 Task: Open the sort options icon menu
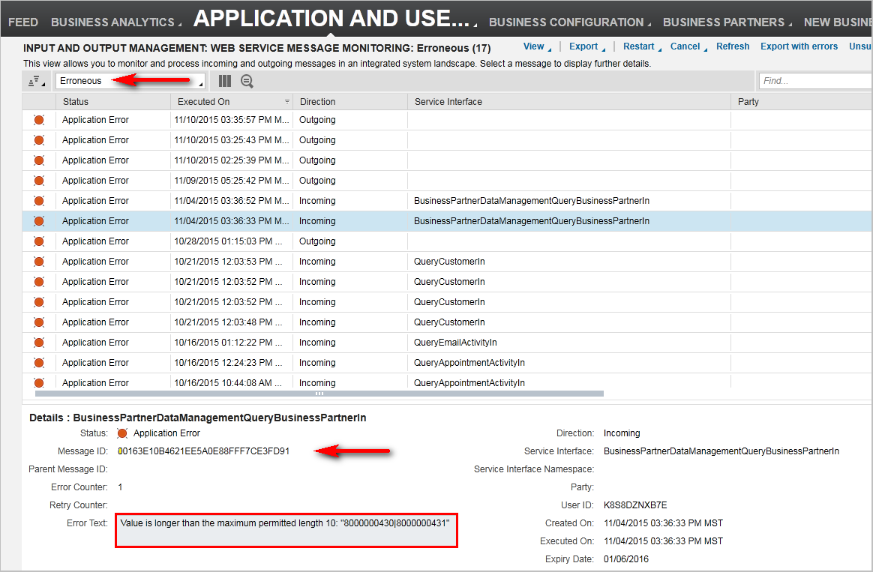pyautogui.click(x=35, y=81)
